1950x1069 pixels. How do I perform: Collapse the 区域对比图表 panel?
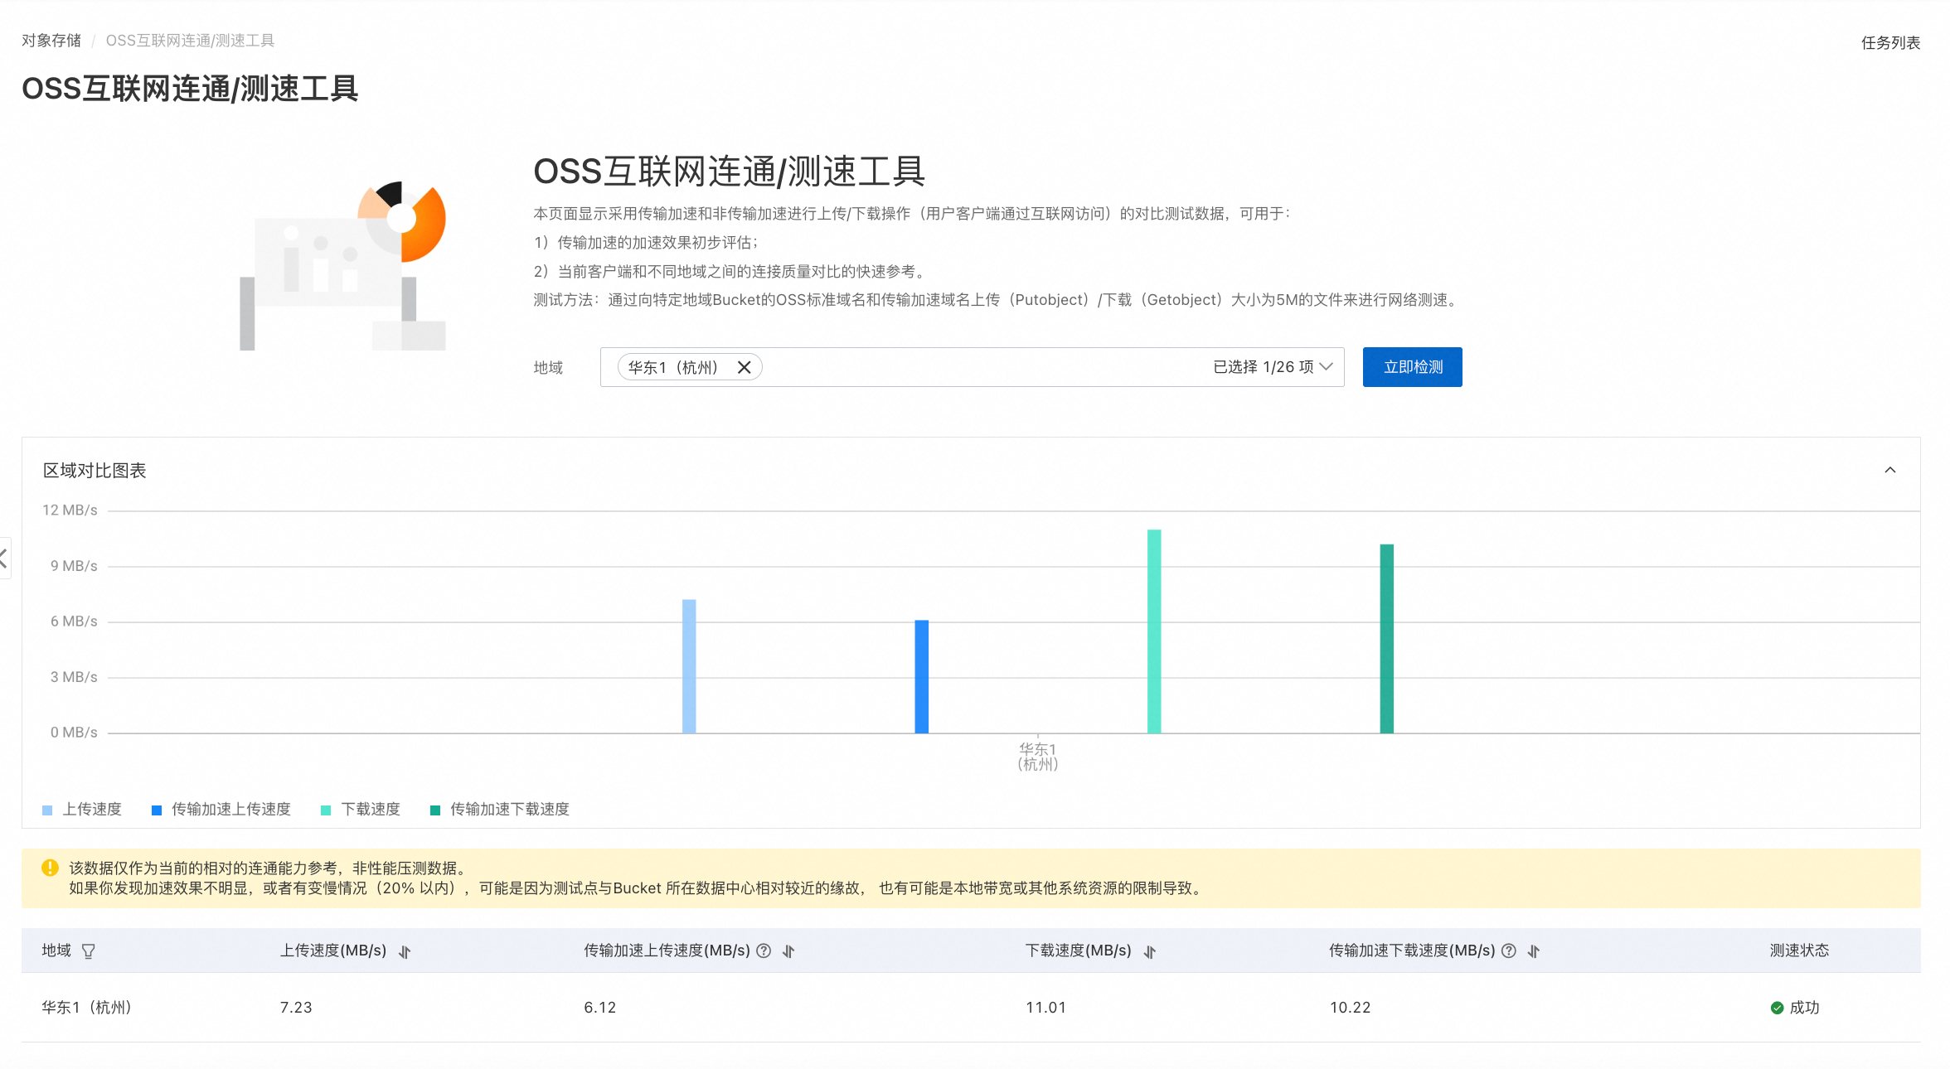point(1890,470)
